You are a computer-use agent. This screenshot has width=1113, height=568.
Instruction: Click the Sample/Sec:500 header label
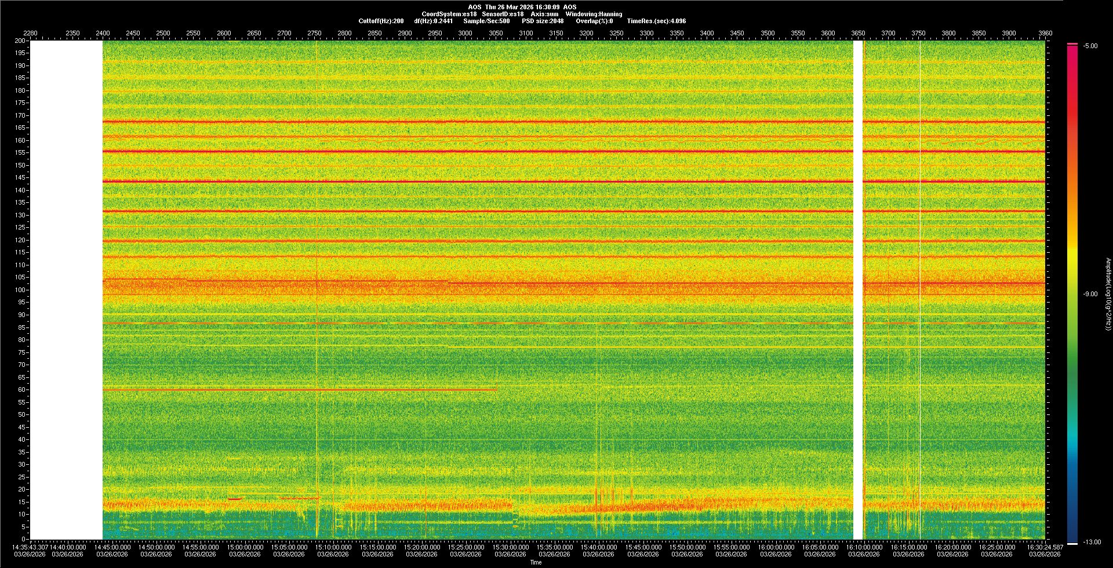point(486,21)
